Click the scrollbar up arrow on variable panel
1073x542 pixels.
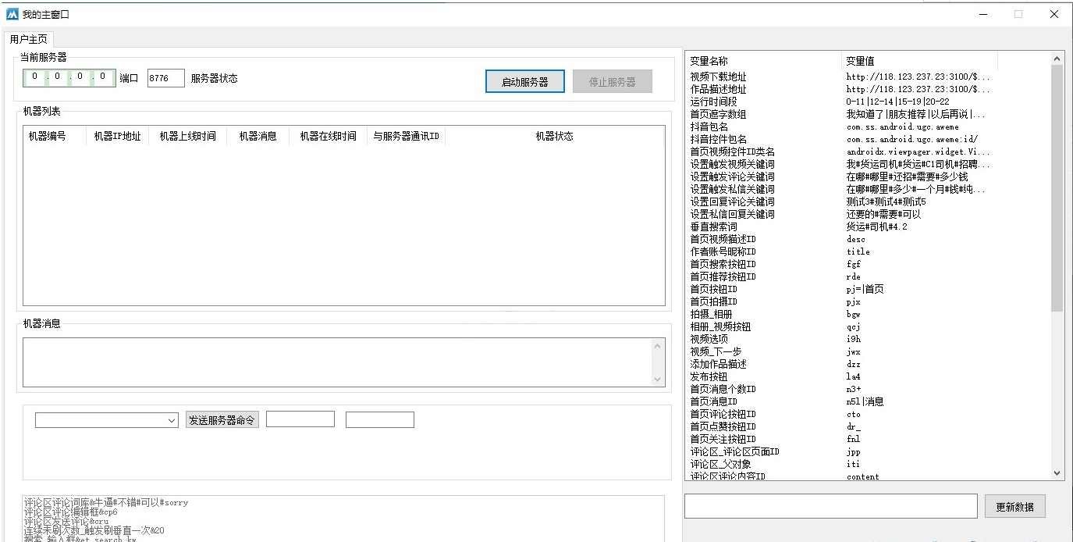(1057, 56)
